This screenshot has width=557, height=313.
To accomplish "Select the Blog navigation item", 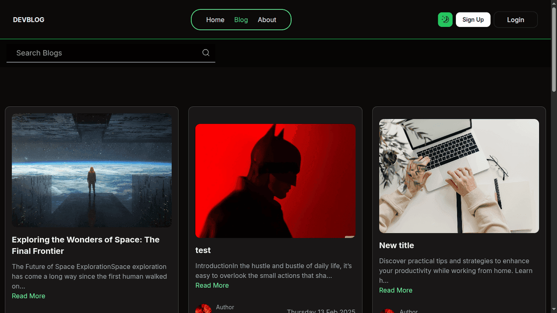I will [240, 19].
